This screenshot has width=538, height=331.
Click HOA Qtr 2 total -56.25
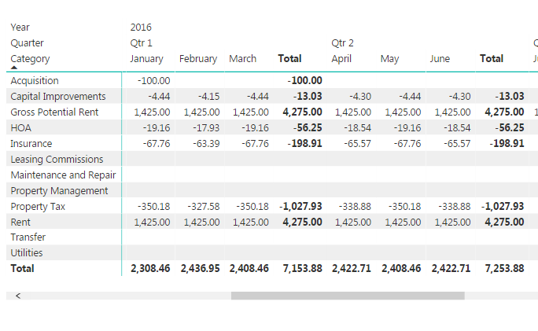510,128
